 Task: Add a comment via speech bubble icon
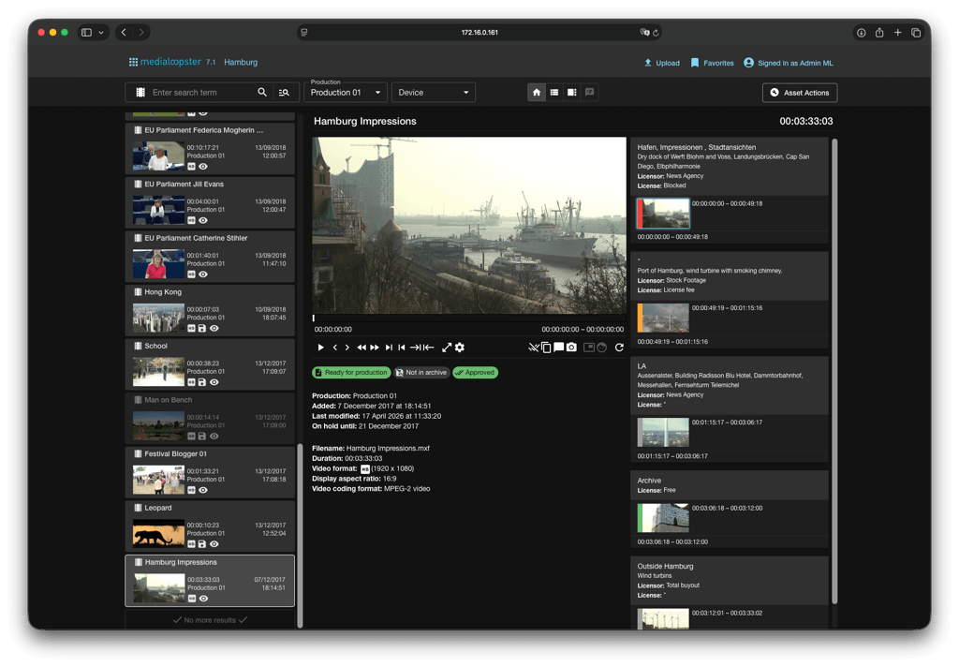click(x=558, y=348)
